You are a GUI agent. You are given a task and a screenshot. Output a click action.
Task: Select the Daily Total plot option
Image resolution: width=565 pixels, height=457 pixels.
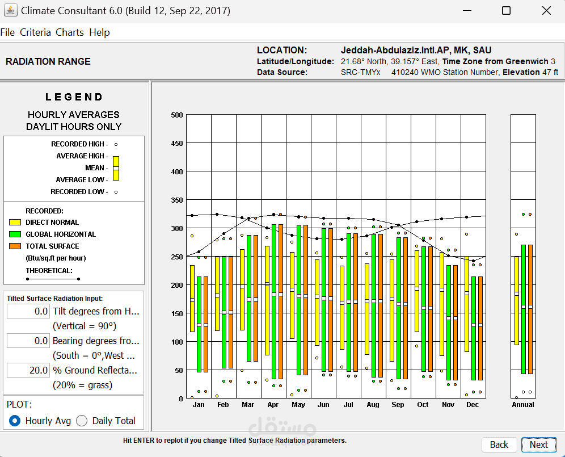click(106, 421)
